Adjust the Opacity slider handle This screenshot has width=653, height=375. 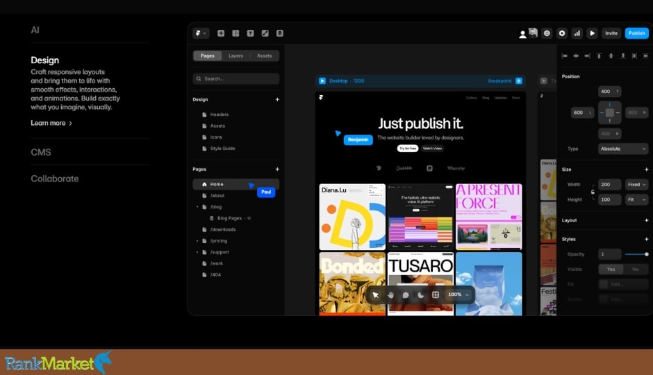click(646, 254)
